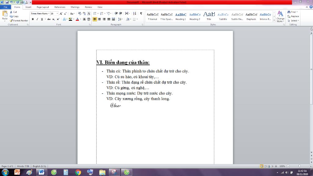
Task: Open the bullets list dropdown arrow
Action: coord(98,13)
